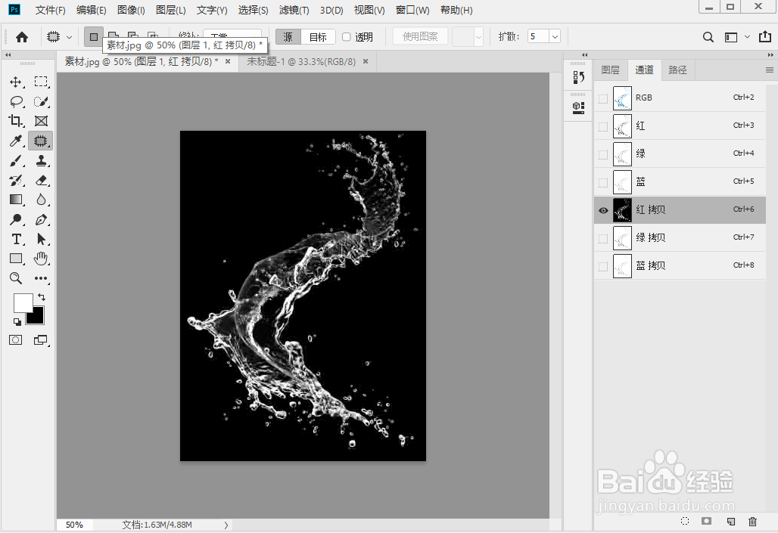Select the Frame tool
778x533 pixels.
41,121
